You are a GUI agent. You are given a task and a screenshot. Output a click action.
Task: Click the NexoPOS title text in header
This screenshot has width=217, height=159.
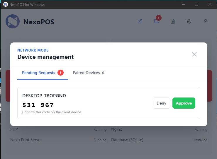coord(39,22)
